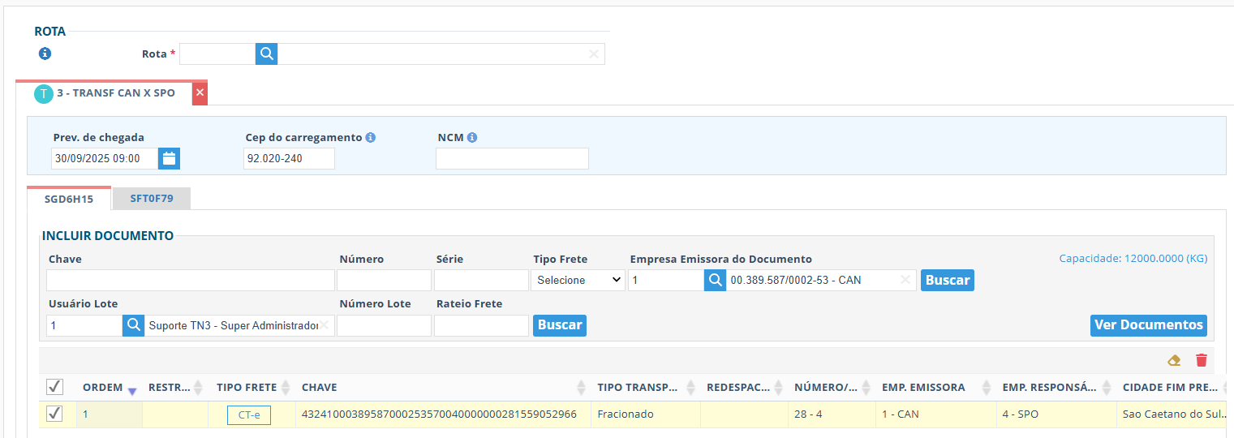The width and height of the screenshot is (1234, 438).
Task: Click the red trash delete icon
Action: (1202, 360)
